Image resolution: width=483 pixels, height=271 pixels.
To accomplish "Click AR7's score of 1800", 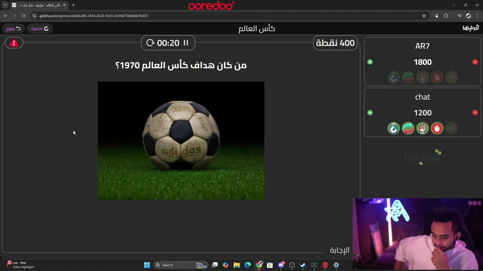I will click(423, 62).
